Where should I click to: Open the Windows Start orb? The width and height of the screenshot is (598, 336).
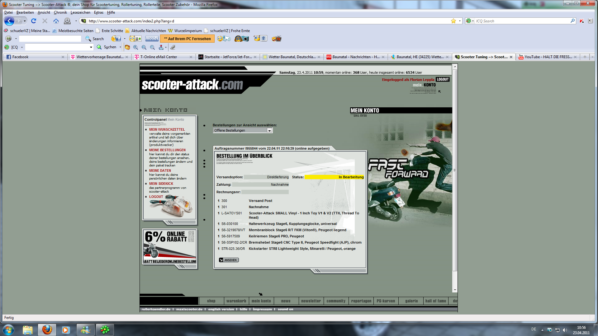click(8, 329)
